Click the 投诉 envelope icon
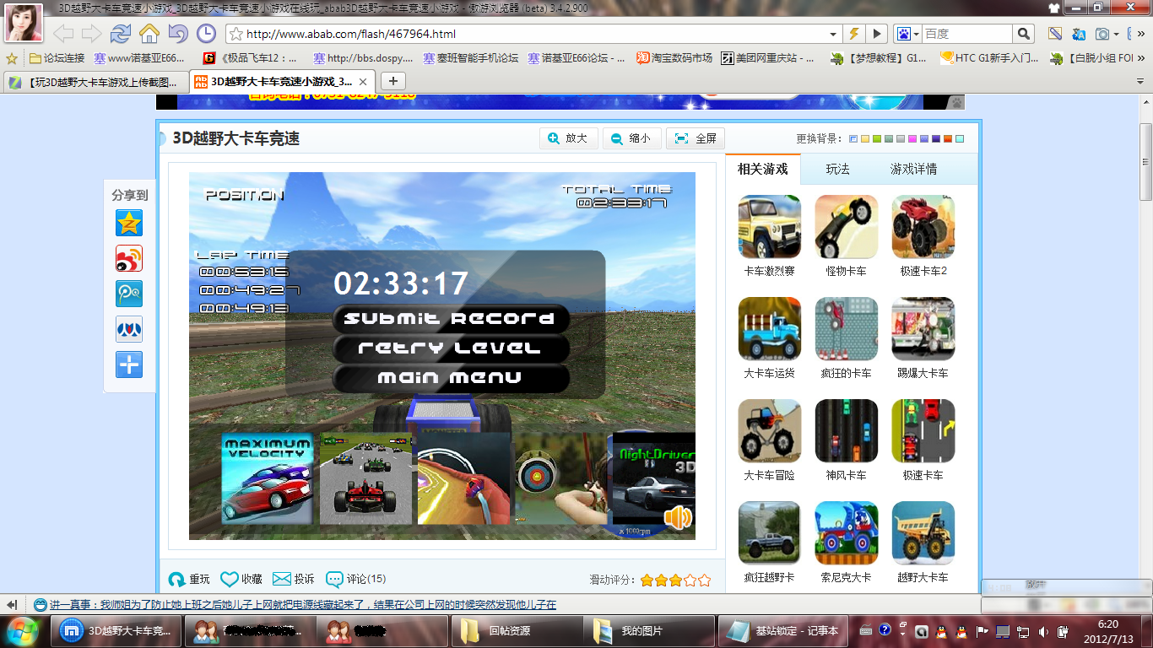The width and height of the screenshot is (1153, 648). (282, 579)
